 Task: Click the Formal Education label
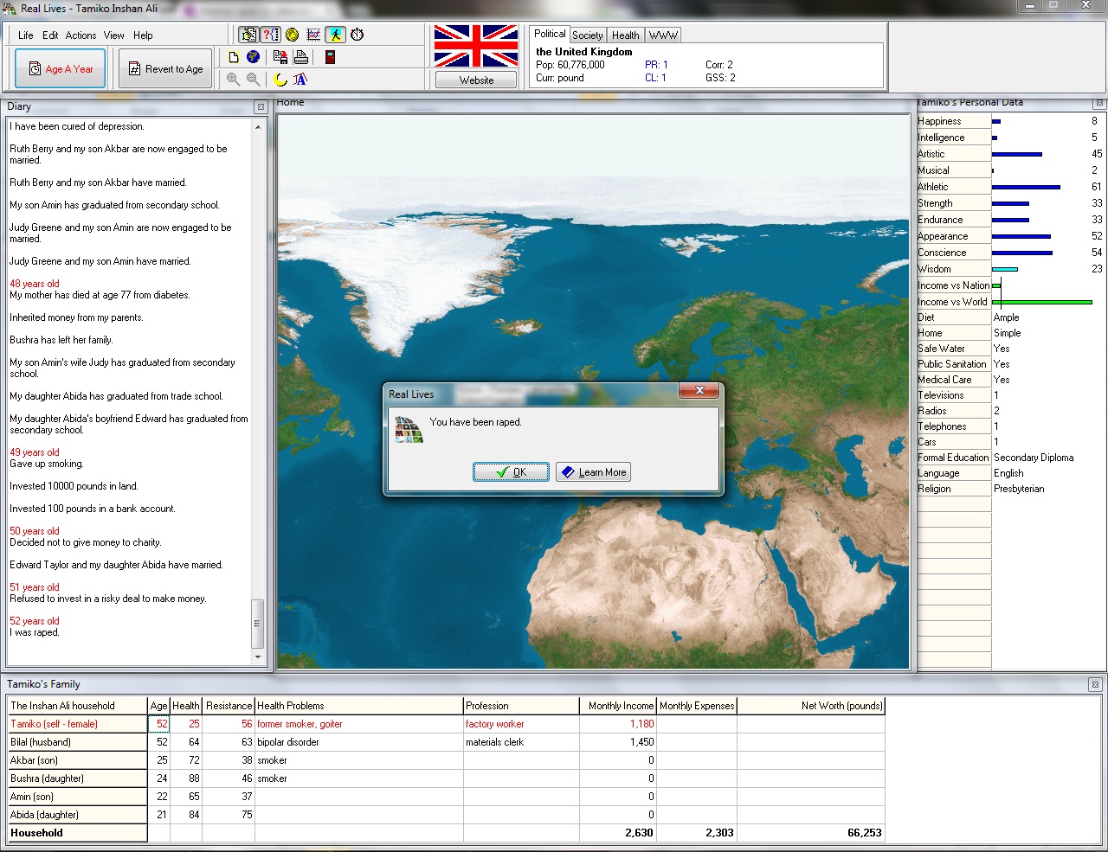[953, 458]
